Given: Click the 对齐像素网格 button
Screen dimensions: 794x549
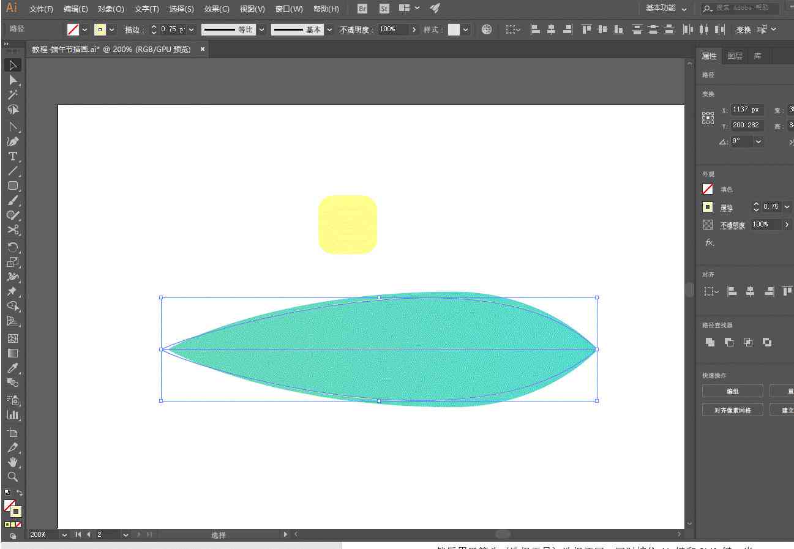Looking at the screenshot, I should [733, 410].
